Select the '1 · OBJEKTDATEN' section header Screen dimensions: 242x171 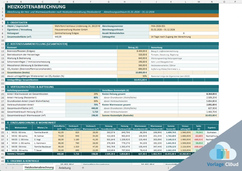pos(112,22)
